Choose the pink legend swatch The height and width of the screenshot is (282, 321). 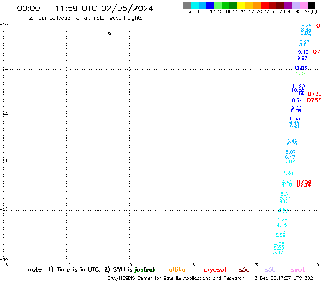[x=304, y=5]
